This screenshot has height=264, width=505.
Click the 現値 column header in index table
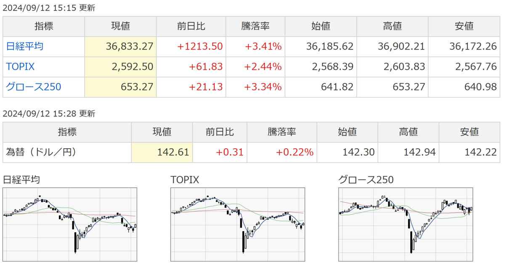point(120,26)
